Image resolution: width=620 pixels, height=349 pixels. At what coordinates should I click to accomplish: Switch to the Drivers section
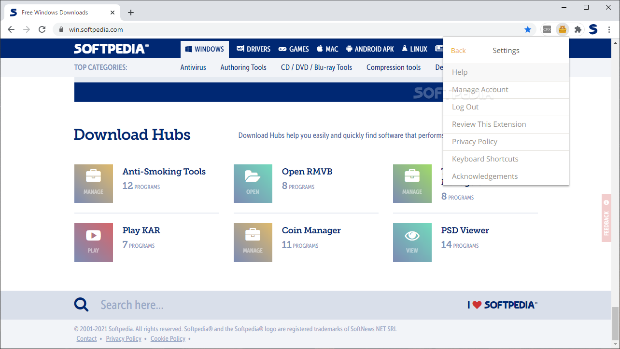(254, 49)
